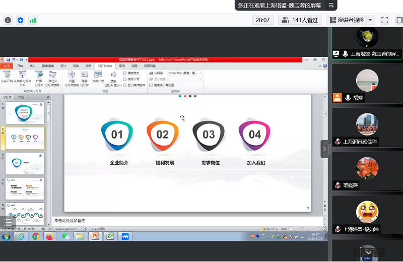Enable the 使用演示者视图 checkbox
The width and height of the screenshot is (403, 262).
point(151,85)
